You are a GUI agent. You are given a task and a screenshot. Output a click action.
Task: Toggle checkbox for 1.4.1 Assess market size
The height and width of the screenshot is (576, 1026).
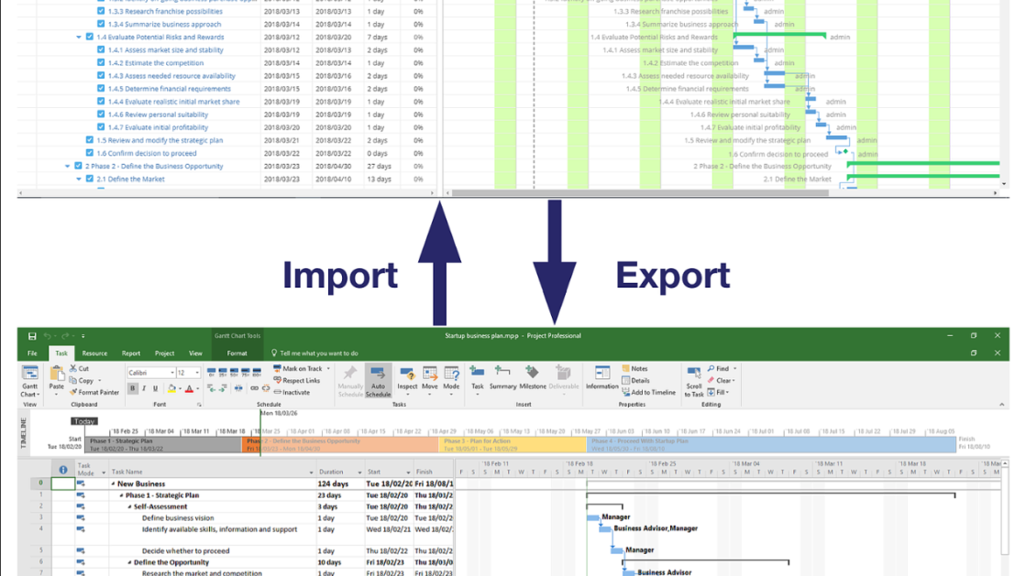click(101, 49)
